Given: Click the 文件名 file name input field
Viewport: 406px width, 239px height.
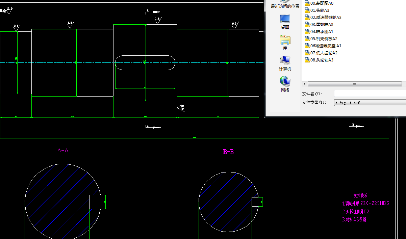Looking at the screenshot, I should (370, 94).
